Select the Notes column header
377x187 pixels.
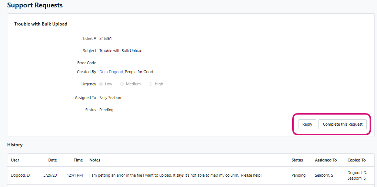tap(95, 160)
